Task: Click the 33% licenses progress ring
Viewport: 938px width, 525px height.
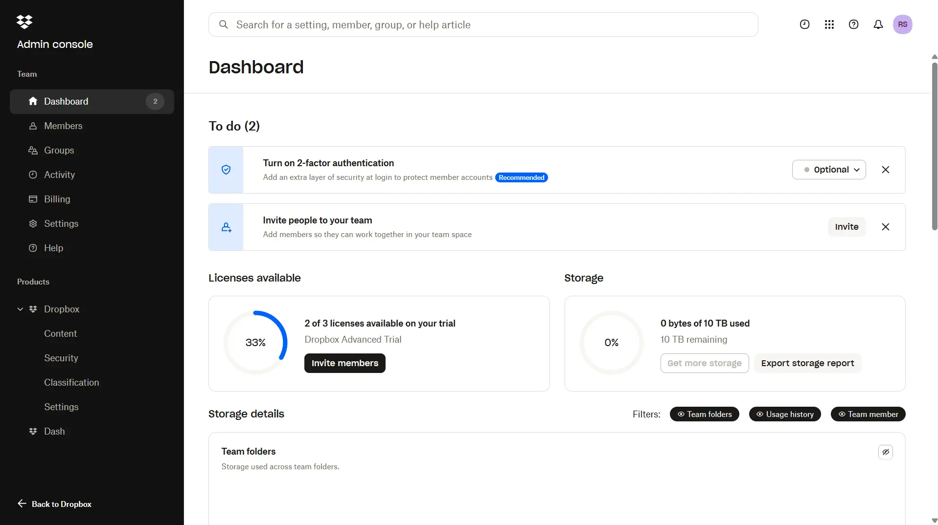Action: click(255, 343)
